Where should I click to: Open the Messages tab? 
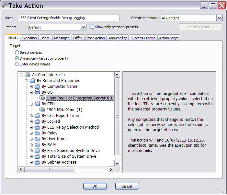62,38
